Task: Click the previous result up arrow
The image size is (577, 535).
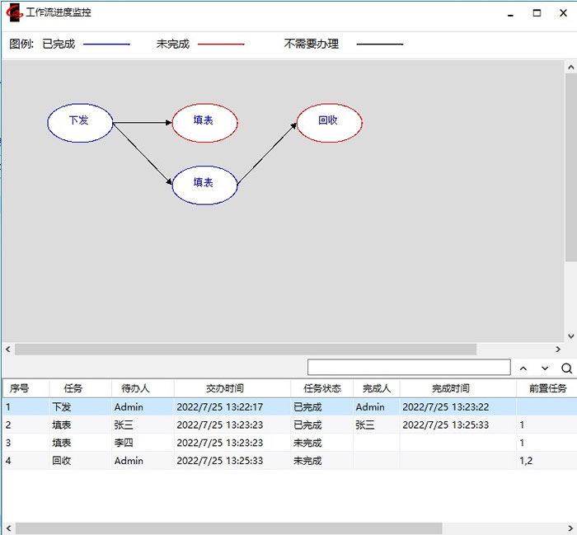Action: (x=523, y=368)
